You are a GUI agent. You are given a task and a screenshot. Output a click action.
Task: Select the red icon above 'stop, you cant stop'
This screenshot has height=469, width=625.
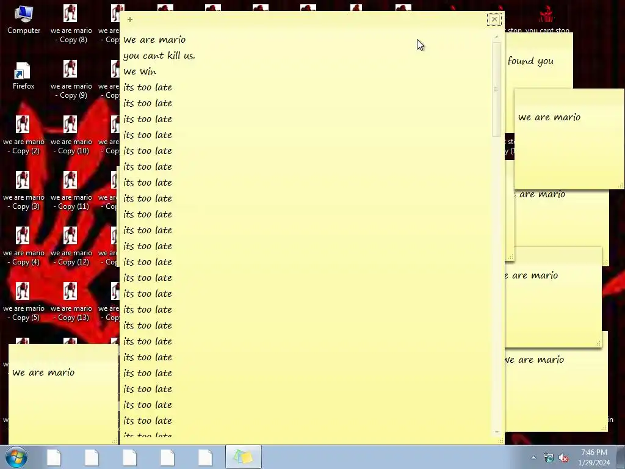[x=546, y=15]
